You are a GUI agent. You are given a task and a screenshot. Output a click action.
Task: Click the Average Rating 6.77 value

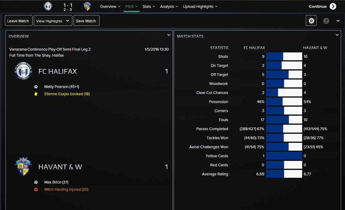pos(307,174)
